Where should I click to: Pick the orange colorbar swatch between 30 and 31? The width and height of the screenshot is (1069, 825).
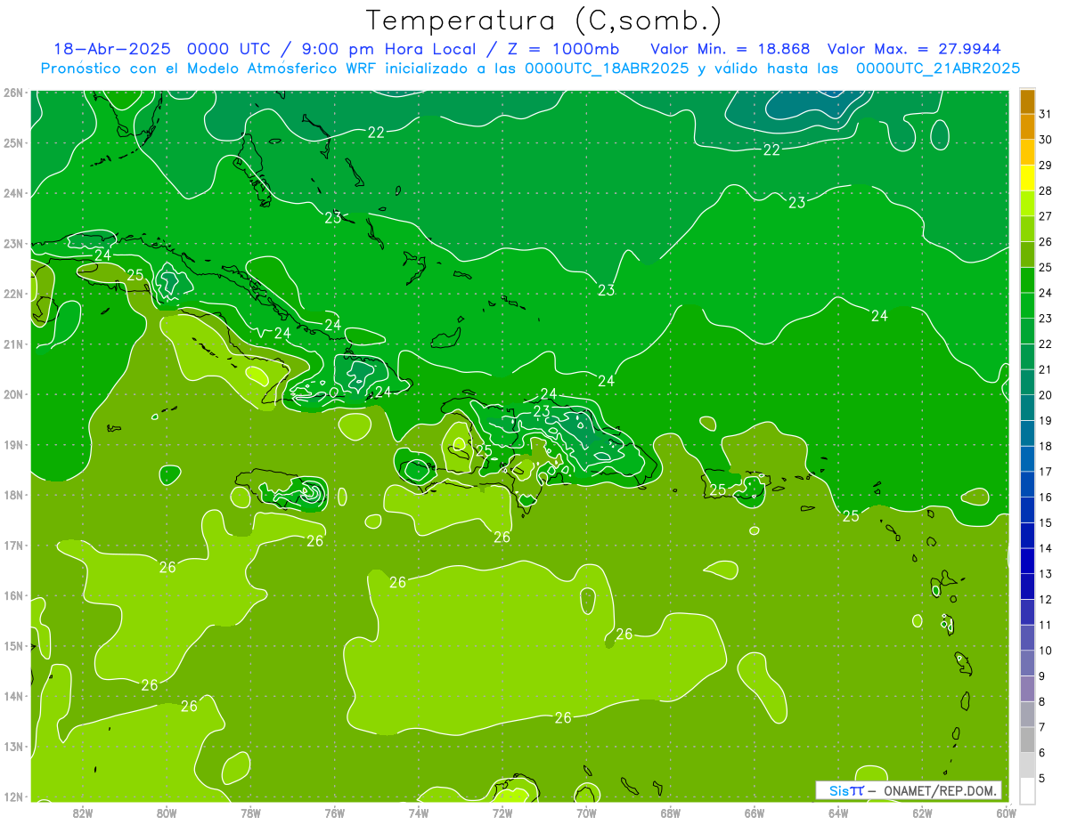click(x=1027, y=126)
